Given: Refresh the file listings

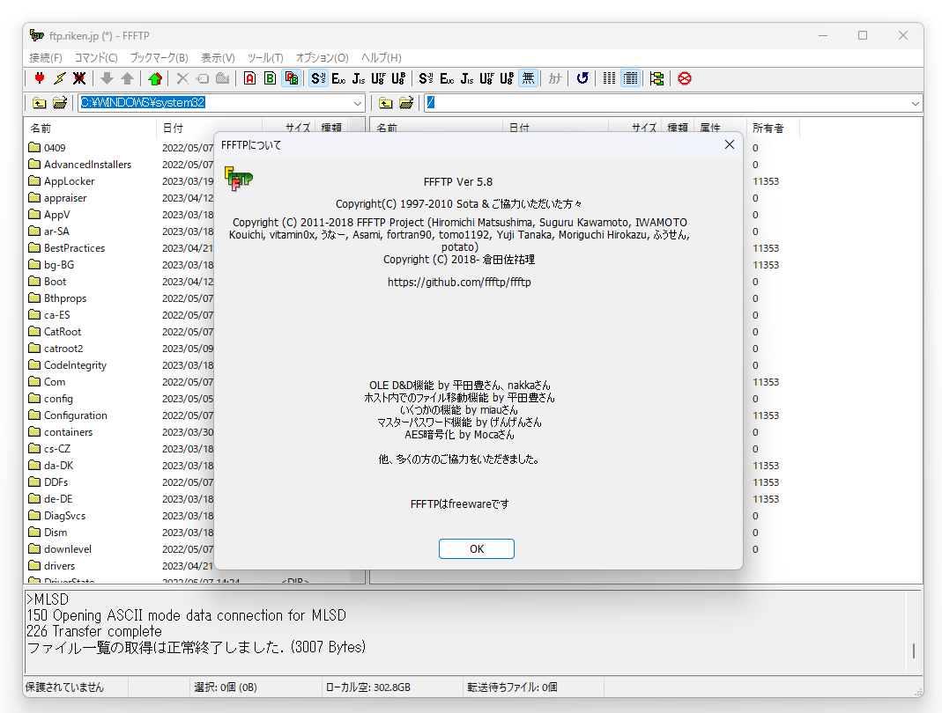Looking at the screenshot, I should pyautogui.click(x=582, y=78).
